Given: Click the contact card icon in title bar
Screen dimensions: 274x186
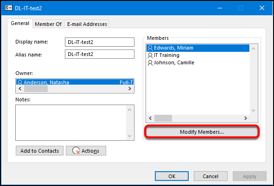Looking at the screenshot, I should (x=8, y=8).
